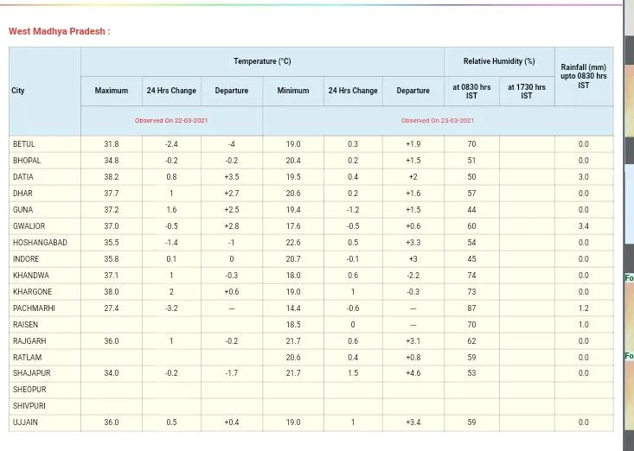Image resolution: width=634 pixels, height=451 pixels.
Task: Click the Maximum column header
Action: coord(112,91)
